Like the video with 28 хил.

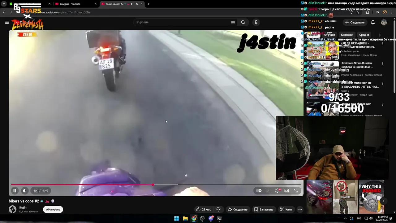(203, 209)
